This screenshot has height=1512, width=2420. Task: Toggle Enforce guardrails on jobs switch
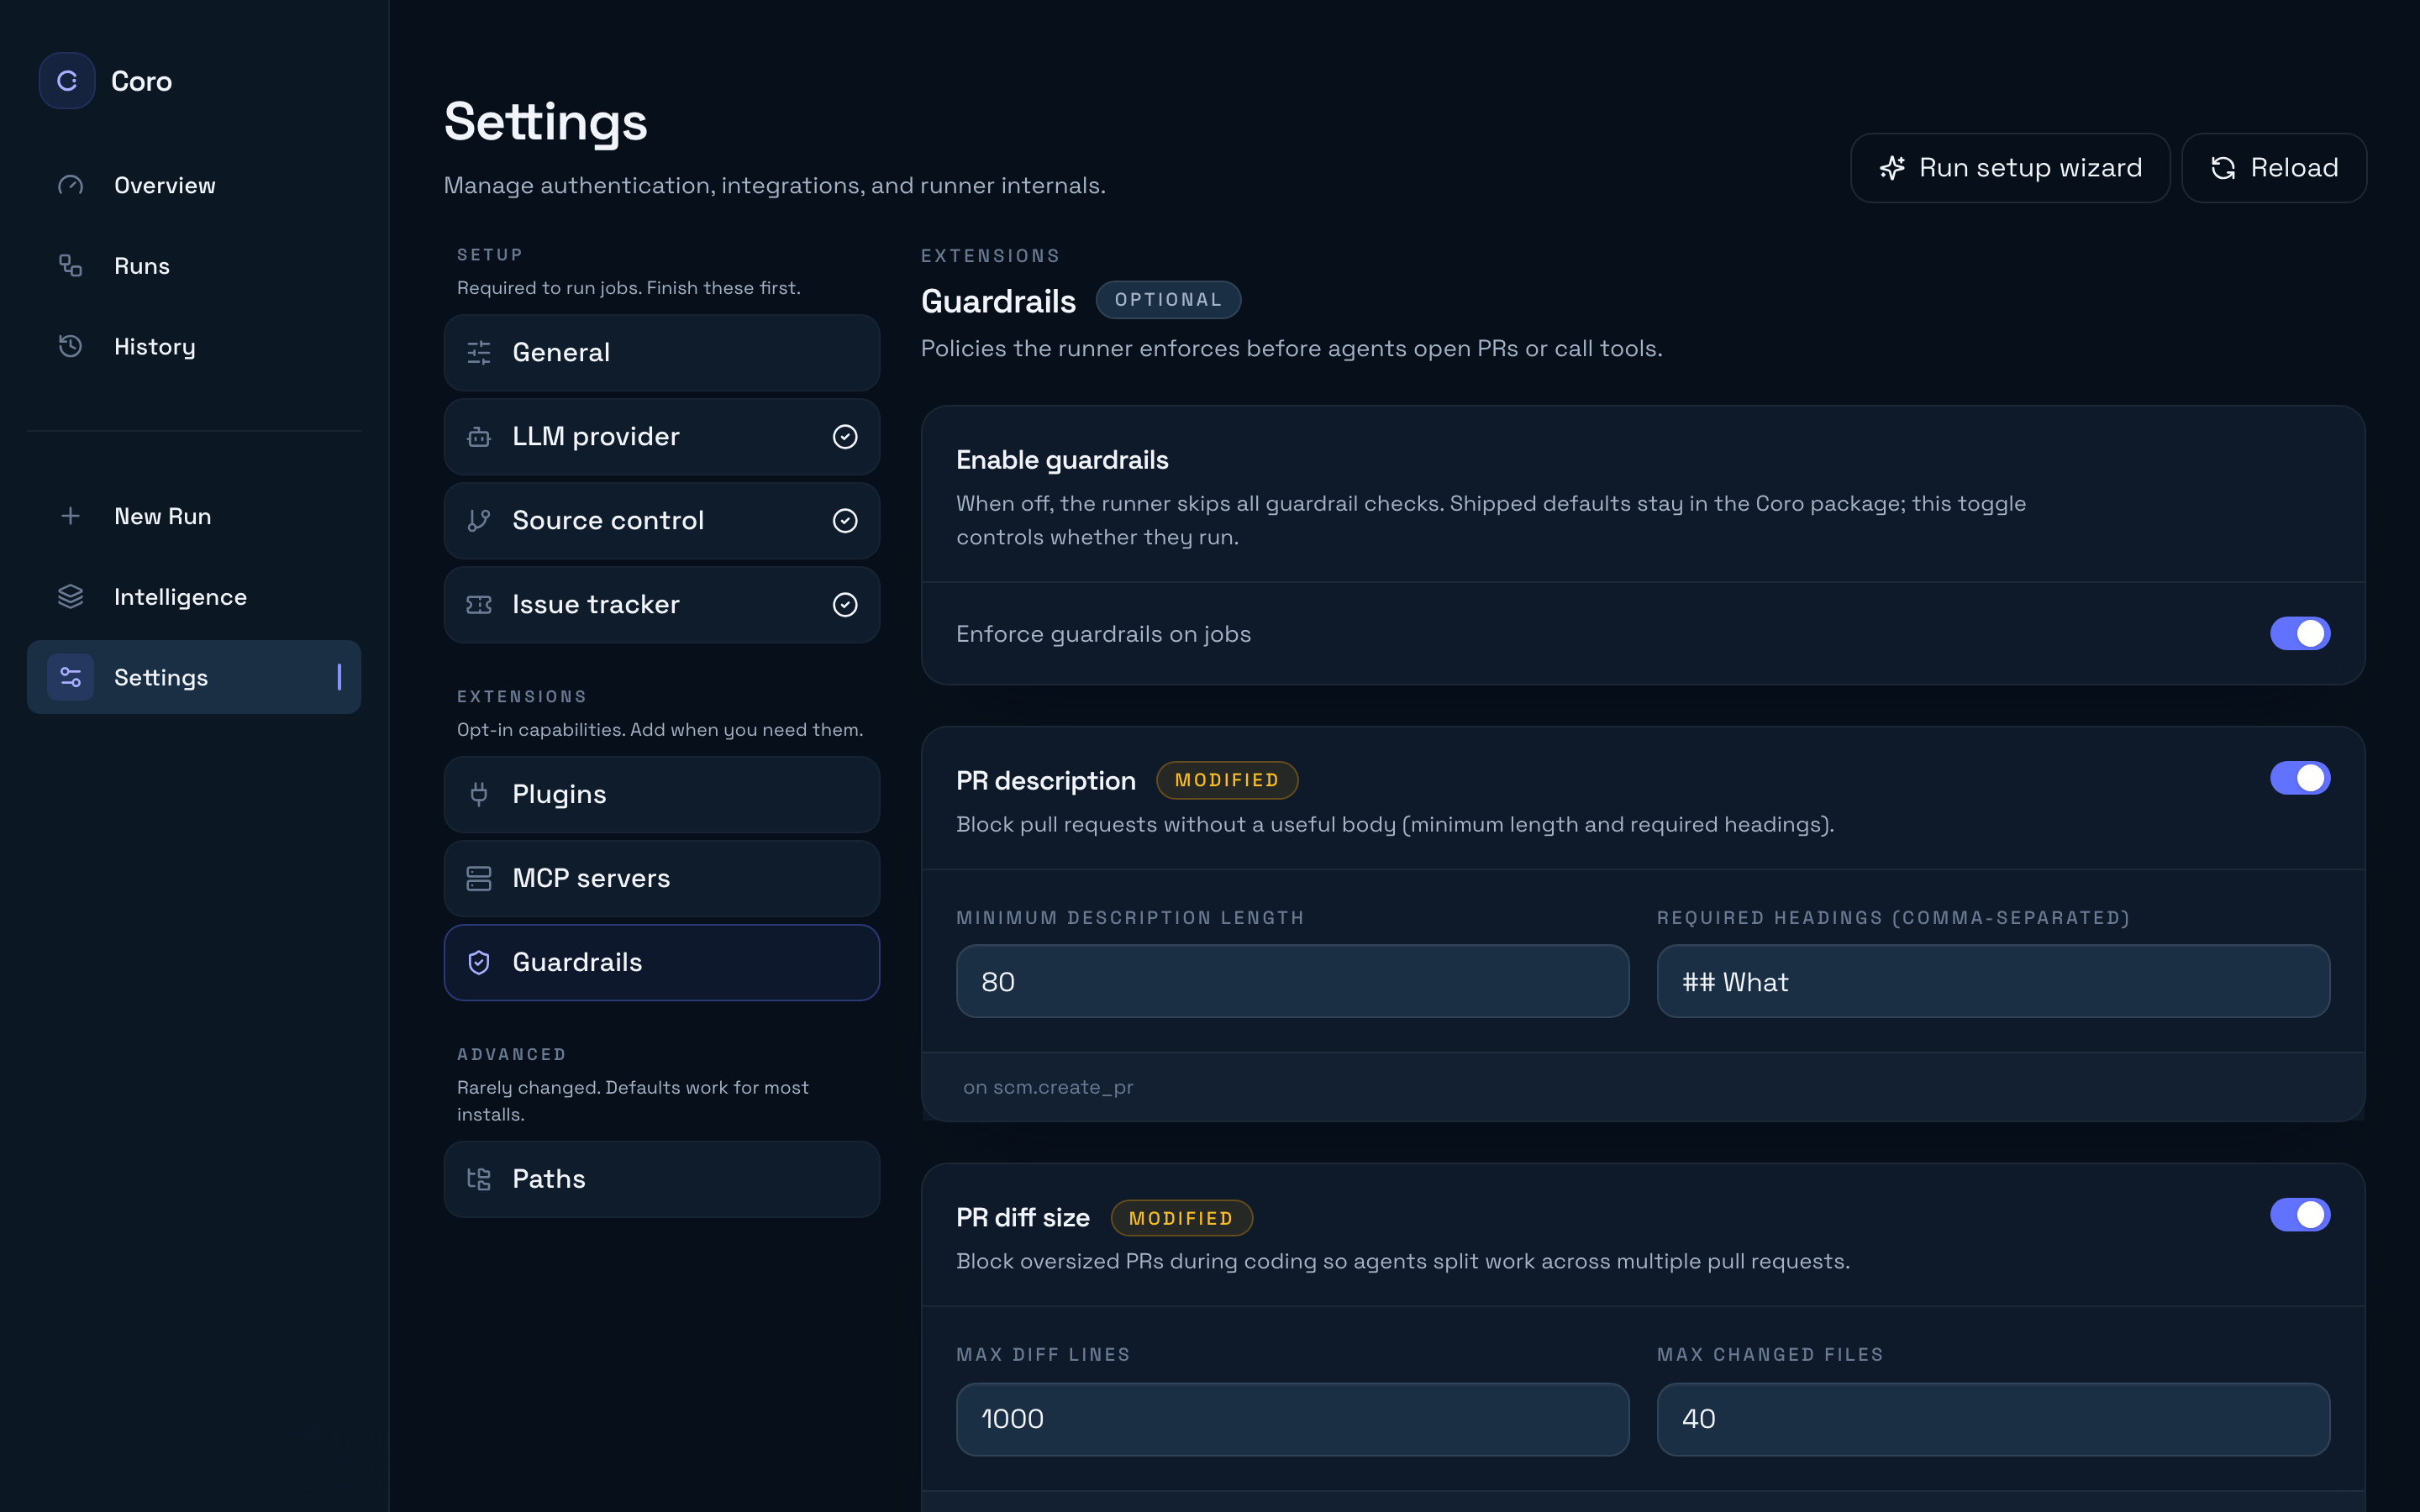click(x=2300, y=634)
